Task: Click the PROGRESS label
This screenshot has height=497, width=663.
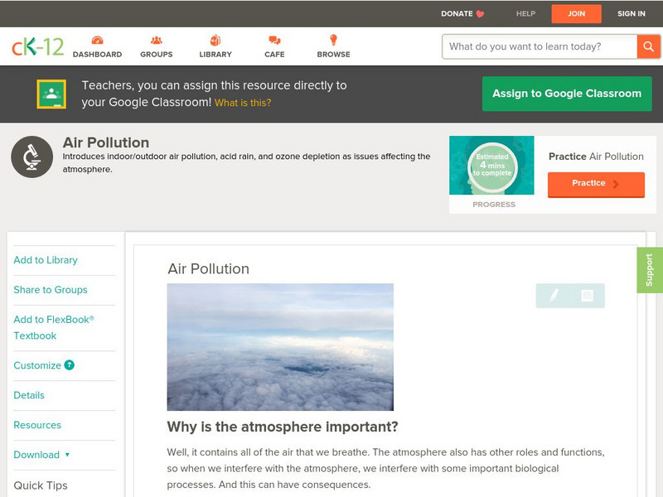Action: [x=494, y=205]
